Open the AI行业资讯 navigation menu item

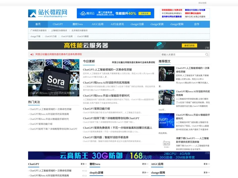(117, 24)
